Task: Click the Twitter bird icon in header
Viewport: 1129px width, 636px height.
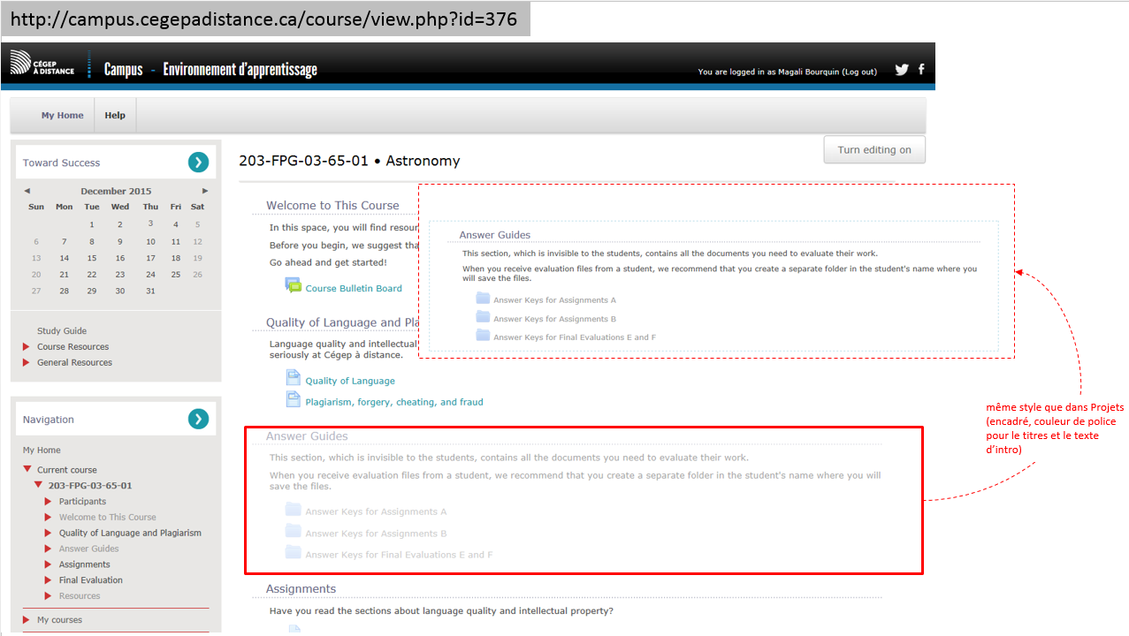Action: click(901, 70)
